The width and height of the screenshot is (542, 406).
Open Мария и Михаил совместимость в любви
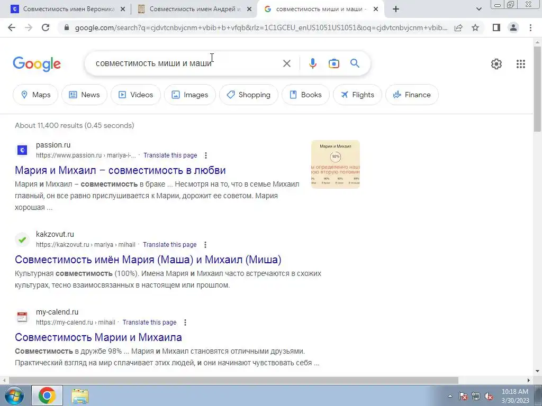120,170
